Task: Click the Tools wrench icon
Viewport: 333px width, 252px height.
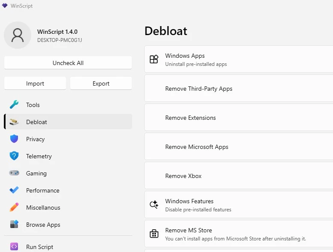Action: pyautogui.click(x=14, y=105)
